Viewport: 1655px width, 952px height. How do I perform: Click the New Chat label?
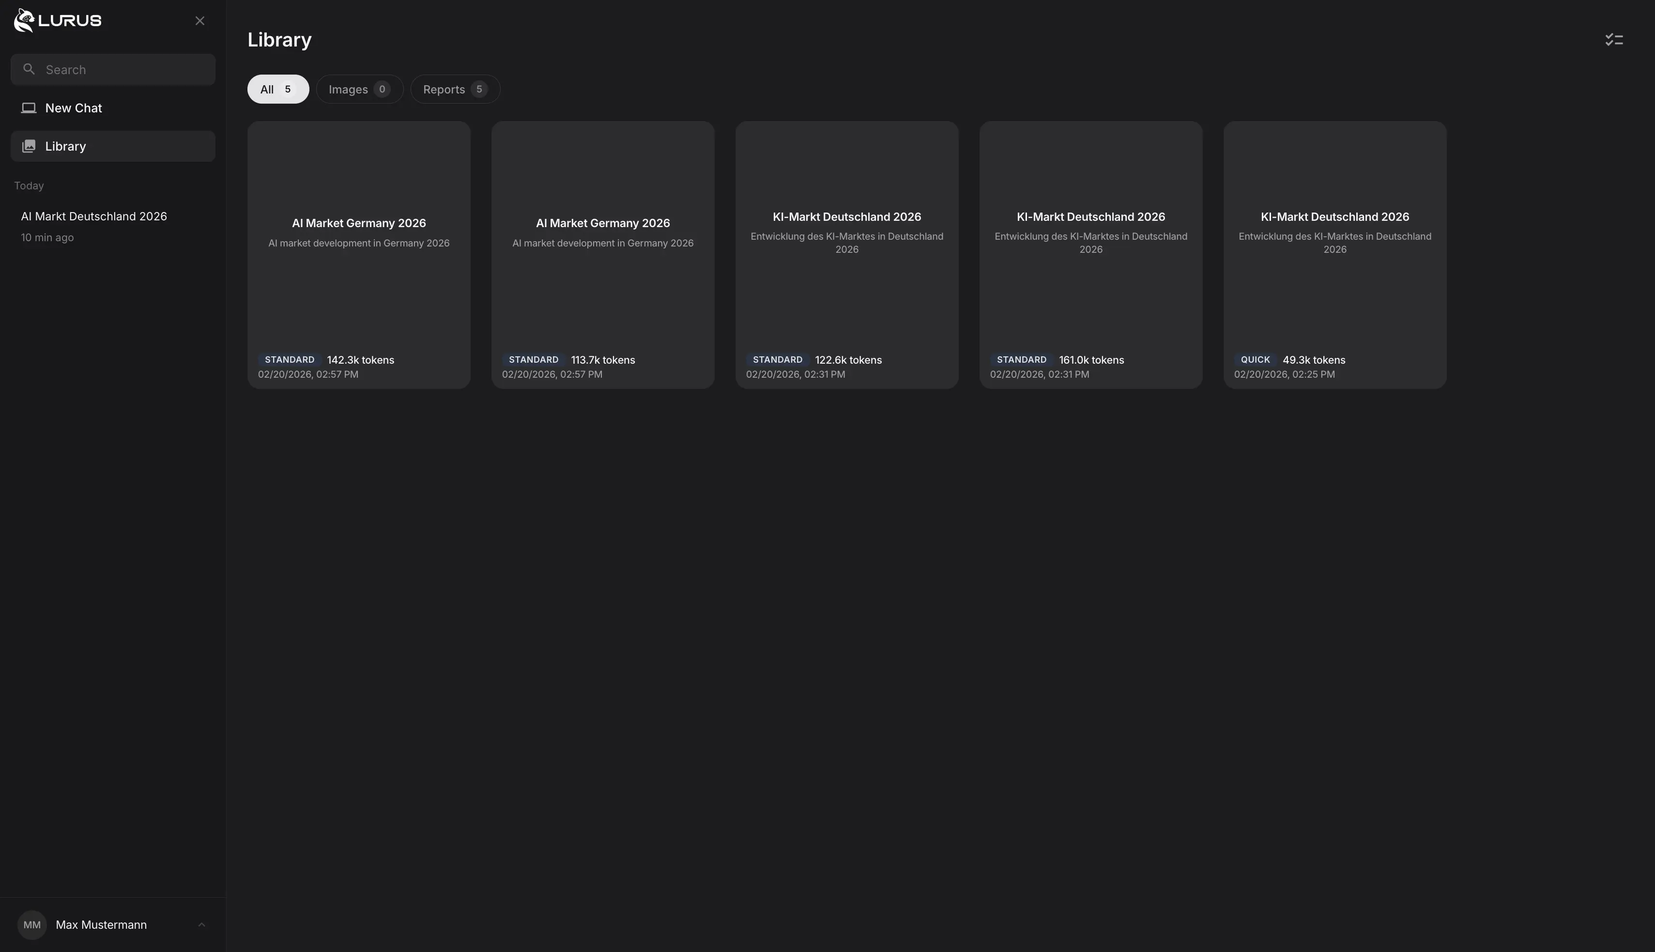click(74, 107)
